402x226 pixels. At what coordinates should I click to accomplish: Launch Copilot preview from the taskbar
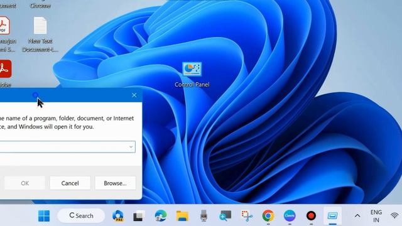coord(118,216)
